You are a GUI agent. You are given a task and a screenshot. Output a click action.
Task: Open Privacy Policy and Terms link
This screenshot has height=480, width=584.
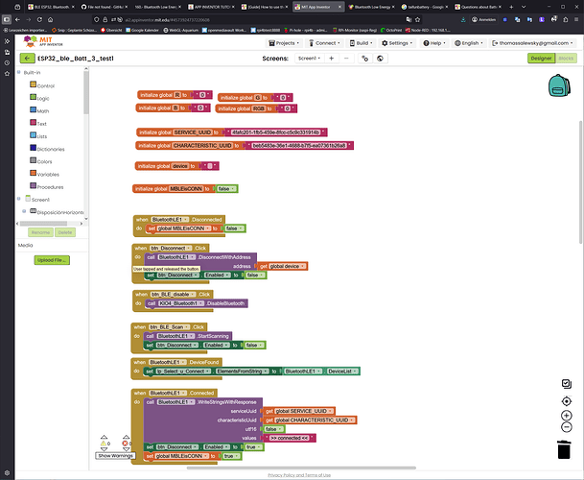point(299,475)
